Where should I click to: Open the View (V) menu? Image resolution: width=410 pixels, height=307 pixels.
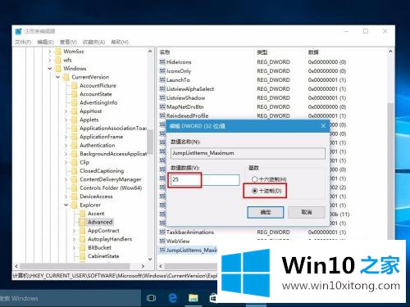68,42
